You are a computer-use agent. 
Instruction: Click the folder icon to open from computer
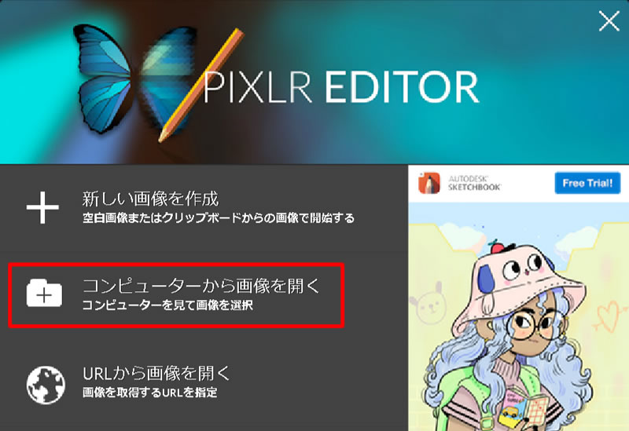click(44, 294)
